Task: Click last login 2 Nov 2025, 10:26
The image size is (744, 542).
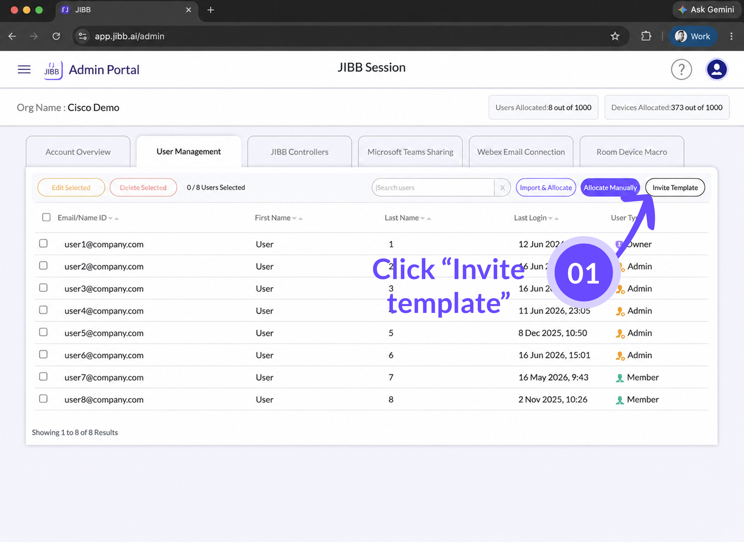Action: point(553,400)
